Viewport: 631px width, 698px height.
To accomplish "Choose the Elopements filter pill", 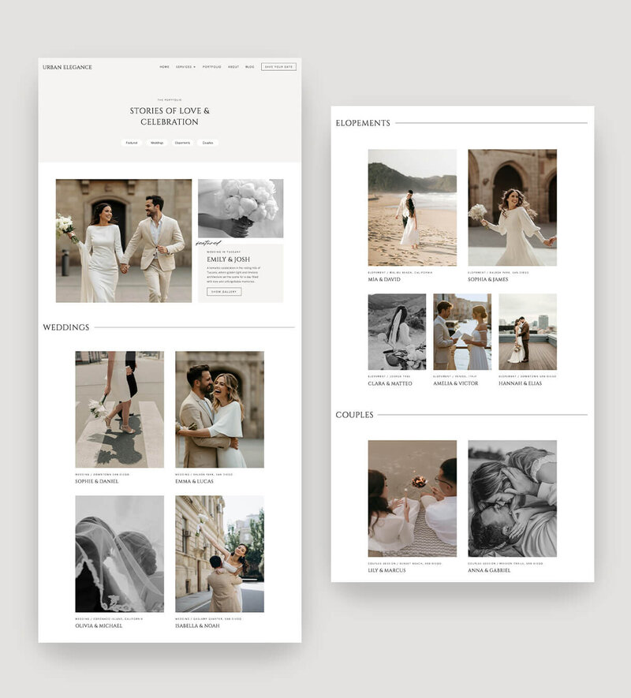I will [x=182, y=143].
